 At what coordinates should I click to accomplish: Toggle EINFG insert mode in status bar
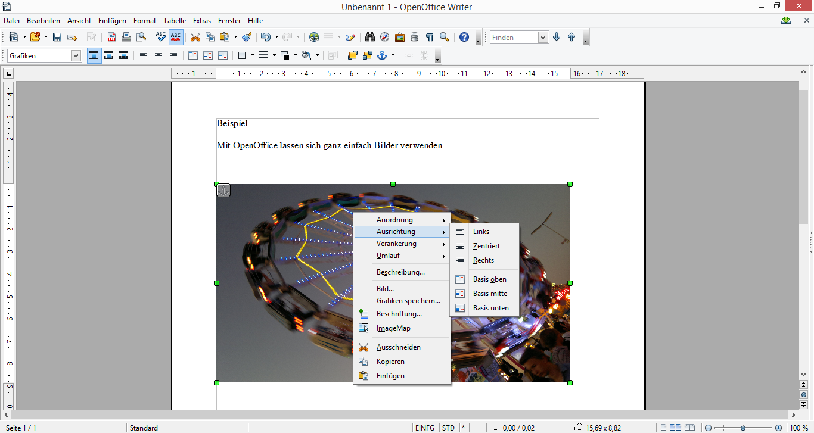[425, 428]
